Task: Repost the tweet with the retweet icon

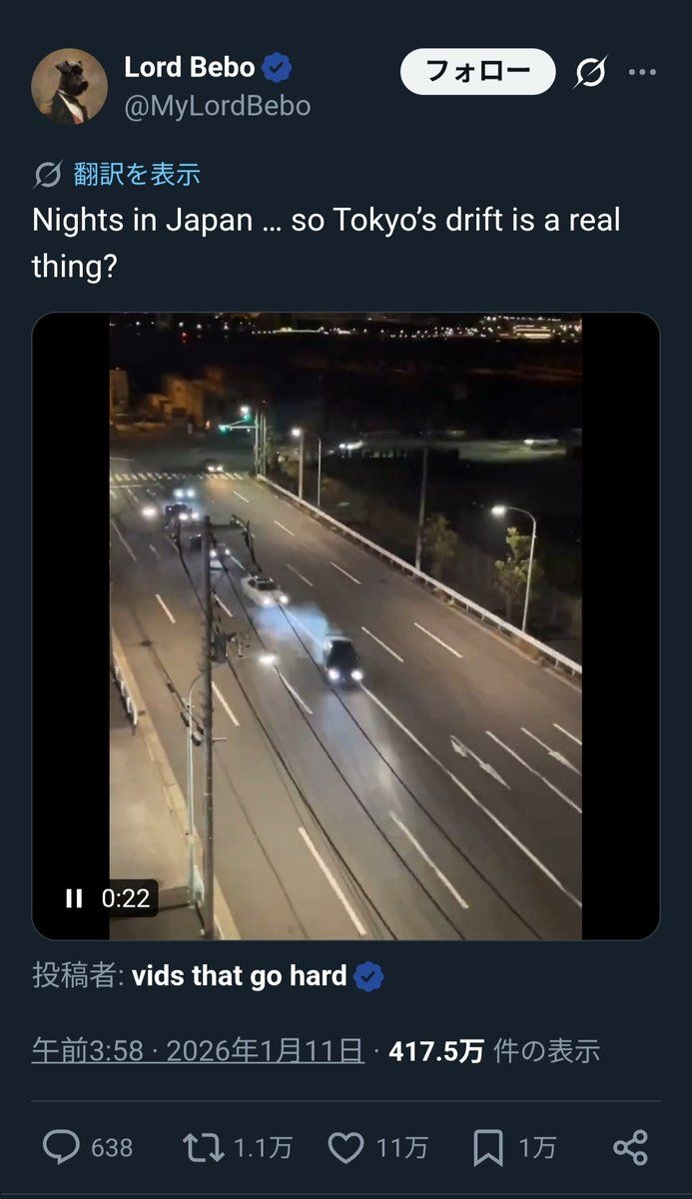Action: 203,1147
